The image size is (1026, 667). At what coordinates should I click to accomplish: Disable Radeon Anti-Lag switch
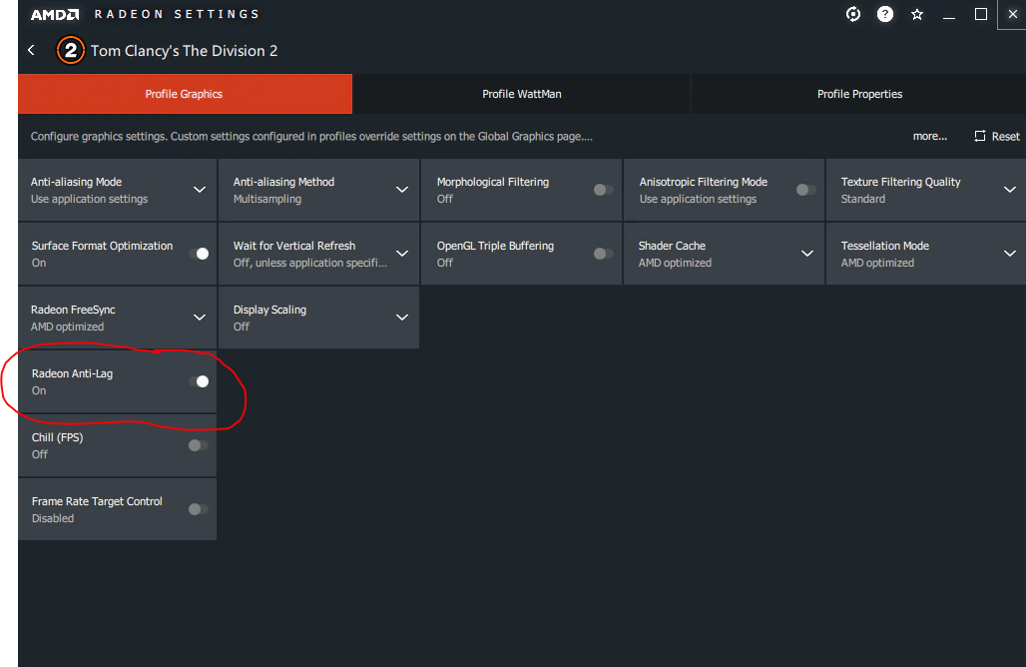pos(199,381)
